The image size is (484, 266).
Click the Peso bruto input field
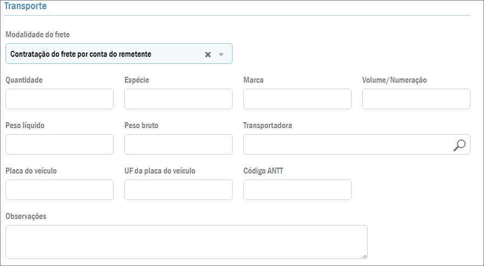coord(178,144)
